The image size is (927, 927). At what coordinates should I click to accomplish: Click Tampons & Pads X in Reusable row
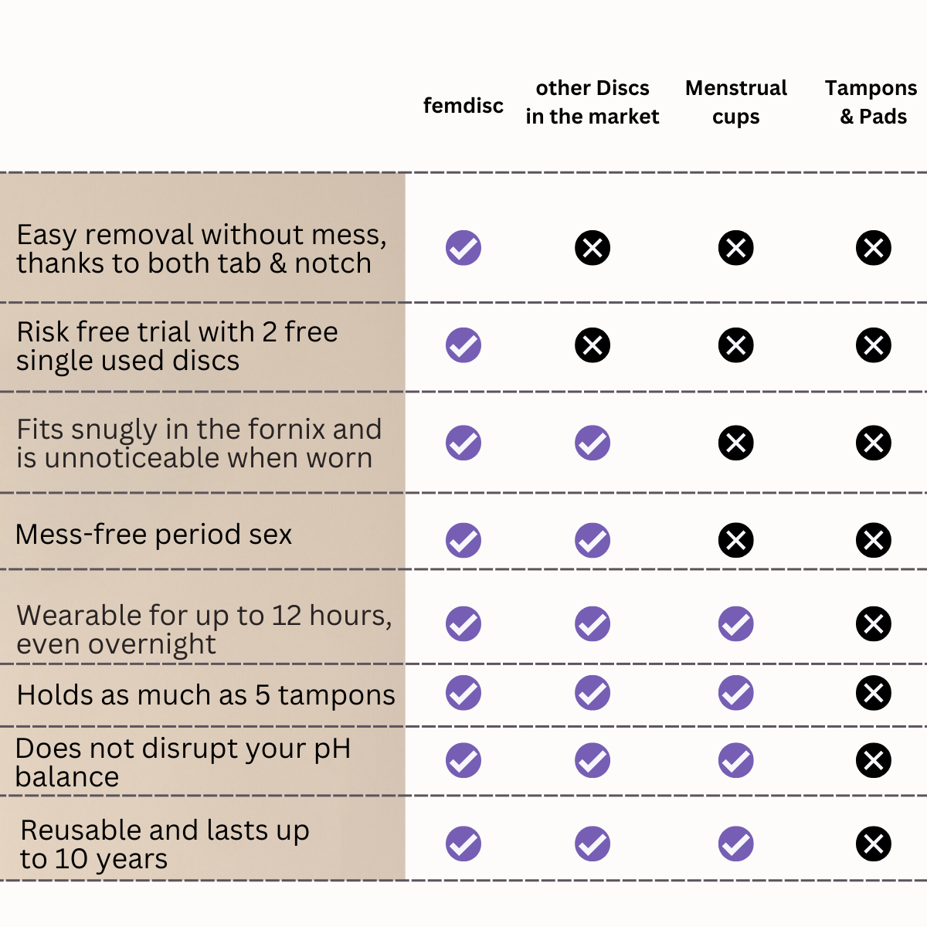pyautogui.click(x=874, y=844)
